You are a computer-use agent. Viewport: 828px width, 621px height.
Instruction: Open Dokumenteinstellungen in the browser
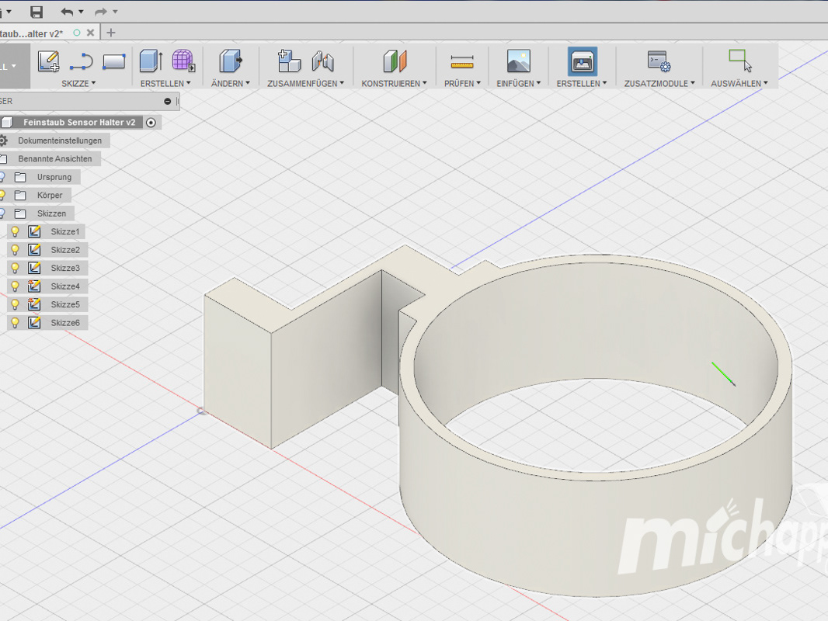(x=60, y=141)
